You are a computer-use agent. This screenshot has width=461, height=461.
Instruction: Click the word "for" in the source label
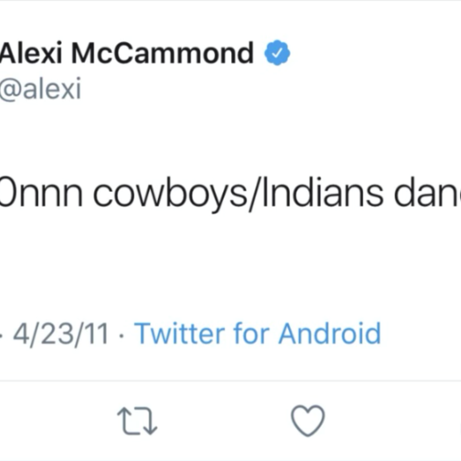pyautogui.click(x=251, y=333)
